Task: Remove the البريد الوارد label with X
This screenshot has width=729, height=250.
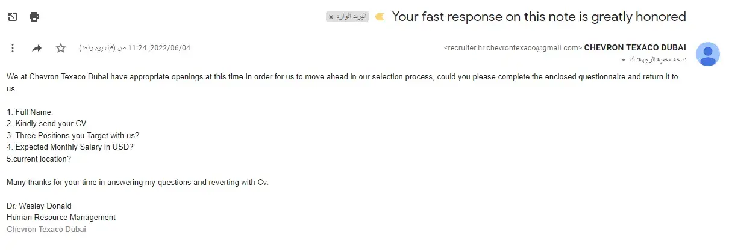Action: click(x=331, y=17)
